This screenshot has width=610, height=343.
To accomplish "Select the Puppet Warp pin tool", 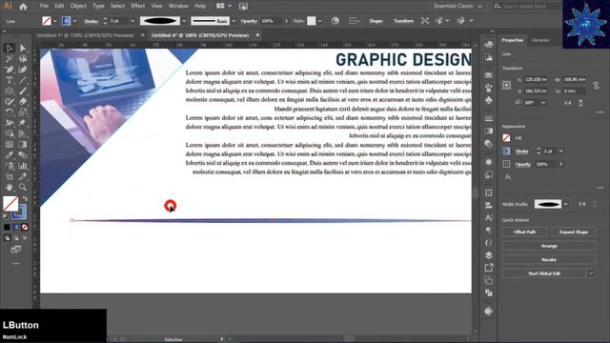I will [x=23, y=123].
